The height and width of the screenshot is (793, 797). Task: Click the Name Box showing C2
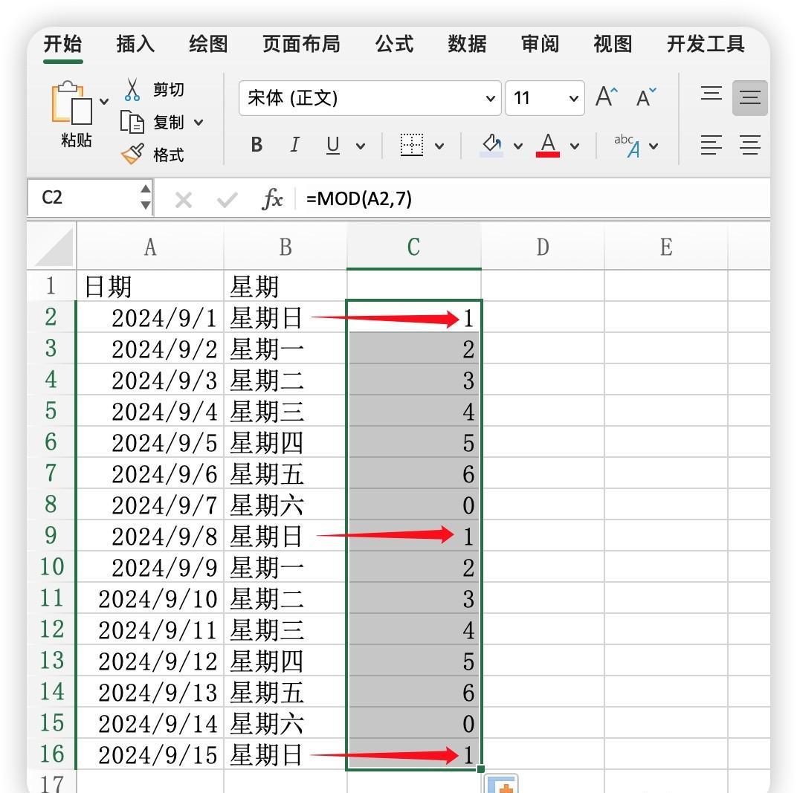point(84,198)
